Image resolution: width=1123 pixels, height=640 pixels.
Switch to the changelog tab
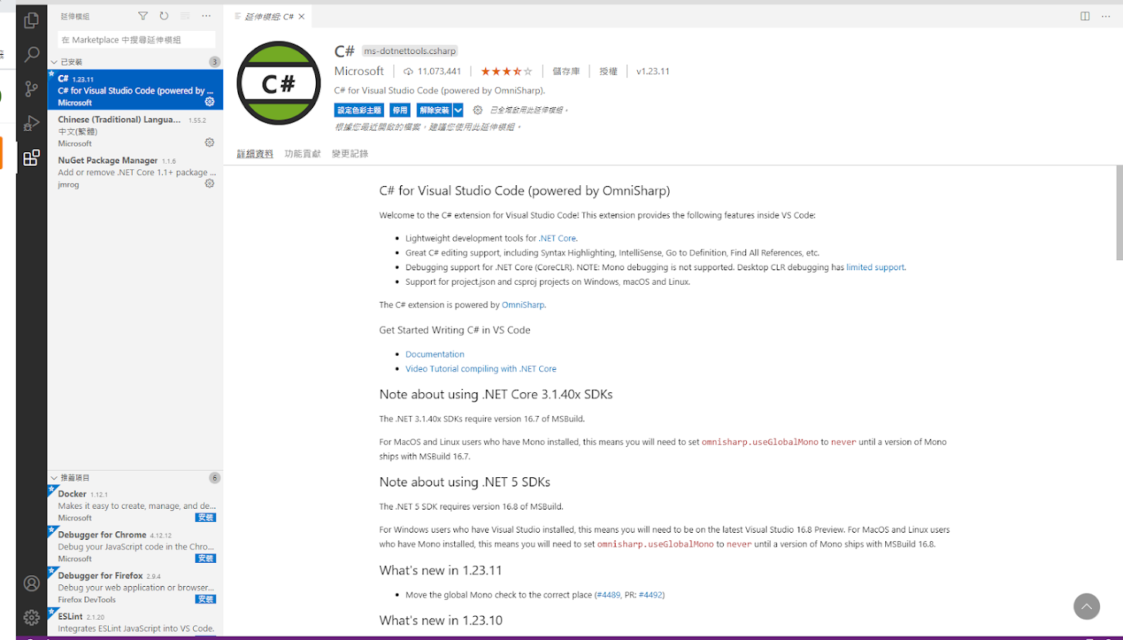point(350,154)
